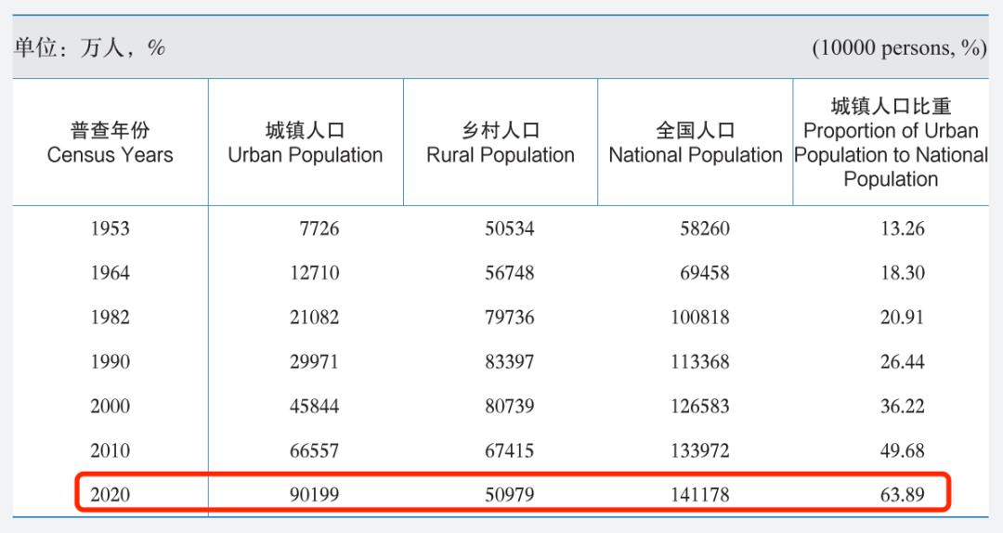Click the urban proportion value 13.26
The image size is (1003, 533).
click(x=902, y=228)
